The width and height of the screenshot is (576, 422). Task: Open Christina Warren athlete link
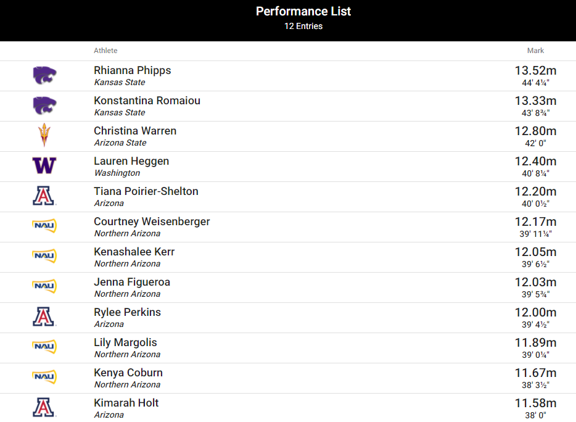[x=135, y=131]
